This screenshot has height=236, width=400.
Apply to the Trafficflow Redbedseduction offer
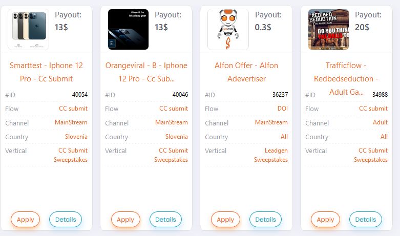(326, 220)
